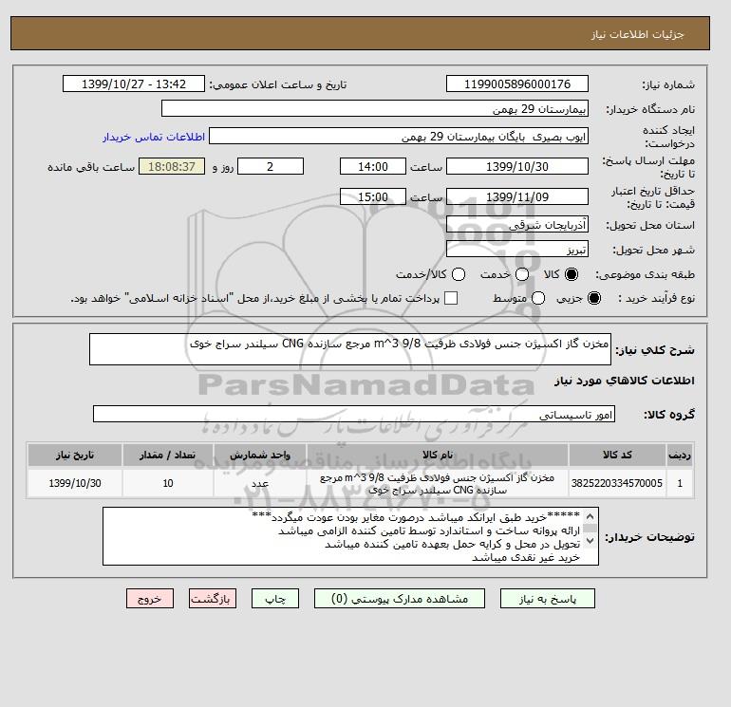This screenshot has width=731, height=707.
Task: Open the اطلاعات تماس خریدار link
Action: coord(154,137)
